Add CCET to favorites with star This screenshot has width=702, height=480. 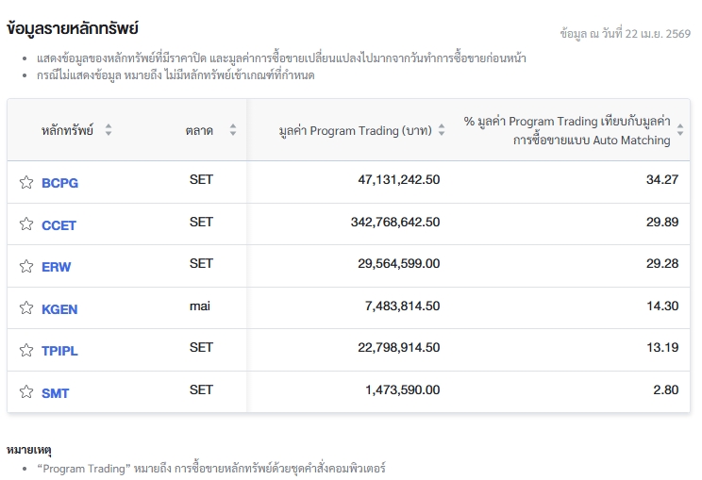coord(26,224)
